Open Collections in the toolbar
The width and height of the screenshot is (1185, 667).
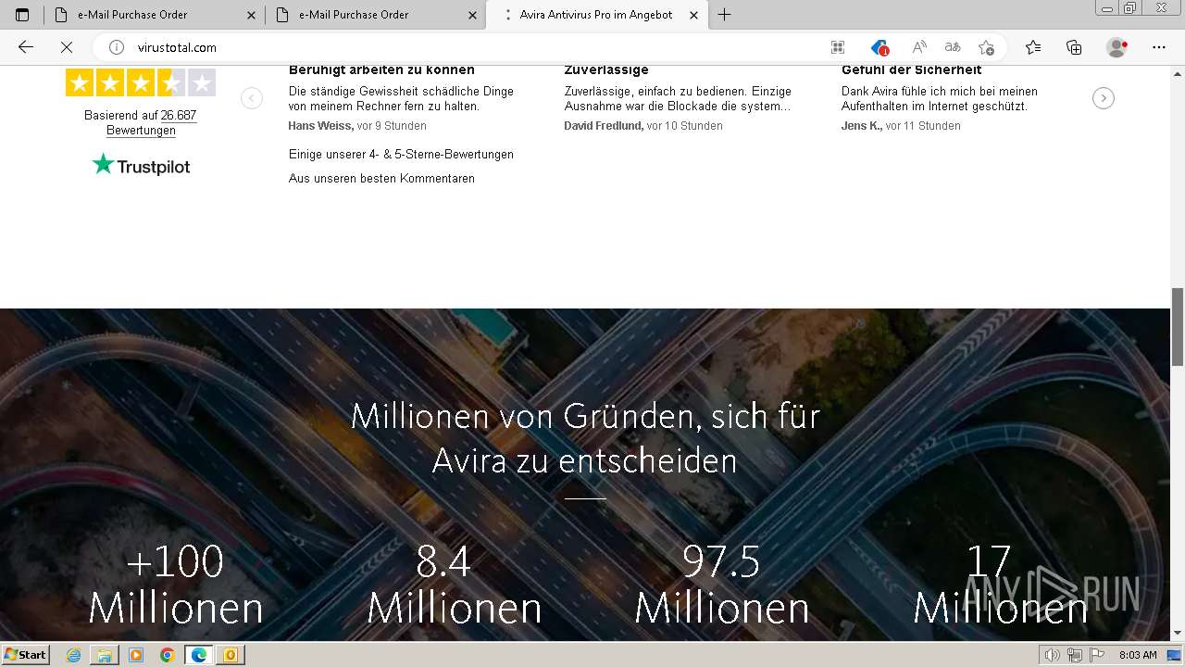tap(1074, 47)
